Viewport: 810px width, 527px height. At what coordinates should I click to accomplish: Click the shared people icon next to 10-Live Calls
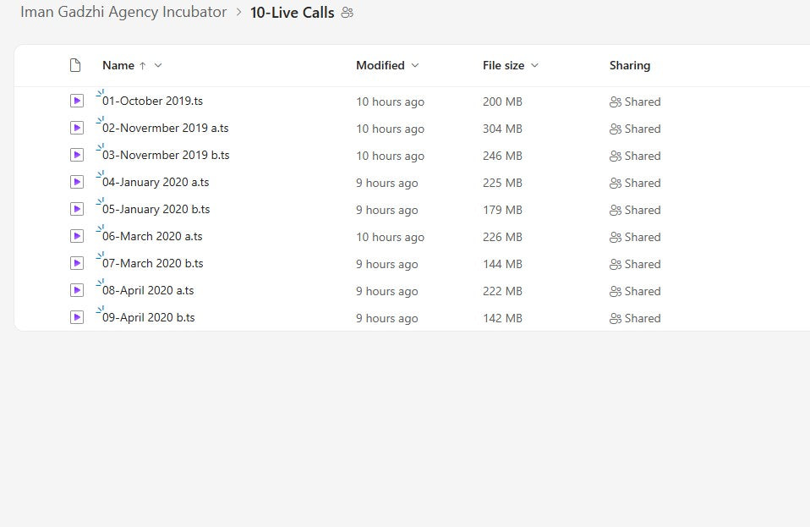point(347,13)
